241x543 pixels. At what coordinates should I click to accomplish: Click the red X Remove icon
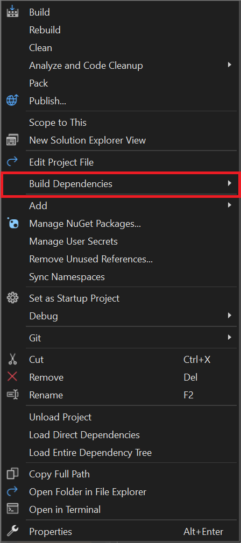tap(12, 377)
